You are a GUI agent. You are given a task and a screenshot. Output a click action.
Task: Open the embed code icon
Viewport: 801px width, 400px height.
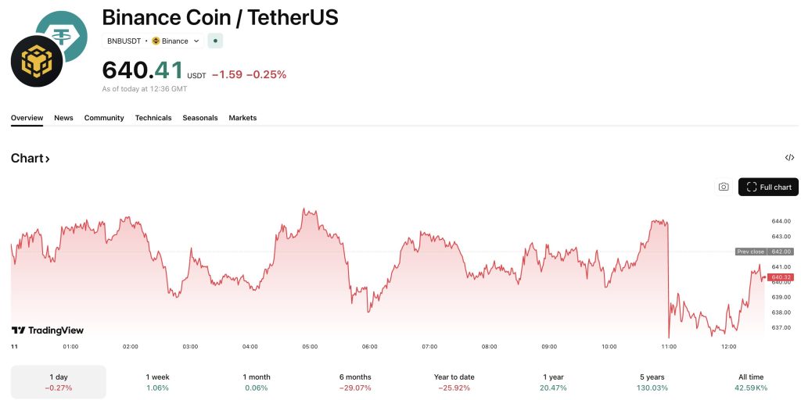[x=789, y=158]
